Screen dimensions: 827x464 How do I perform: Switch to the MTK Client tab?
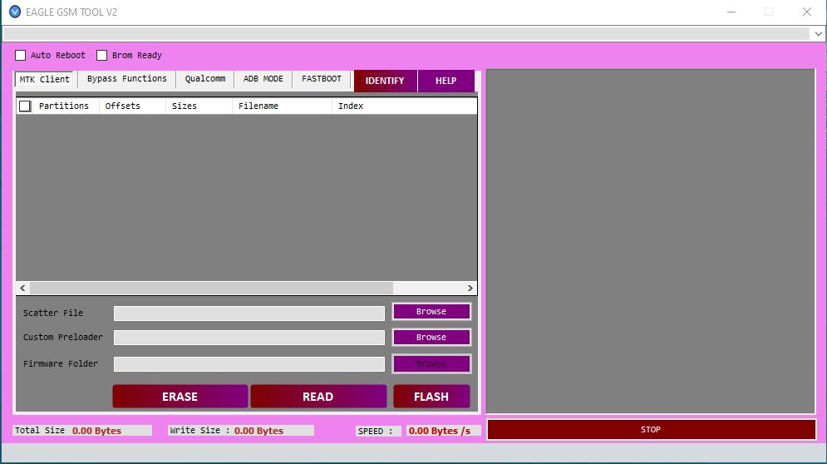click(44, 79)
